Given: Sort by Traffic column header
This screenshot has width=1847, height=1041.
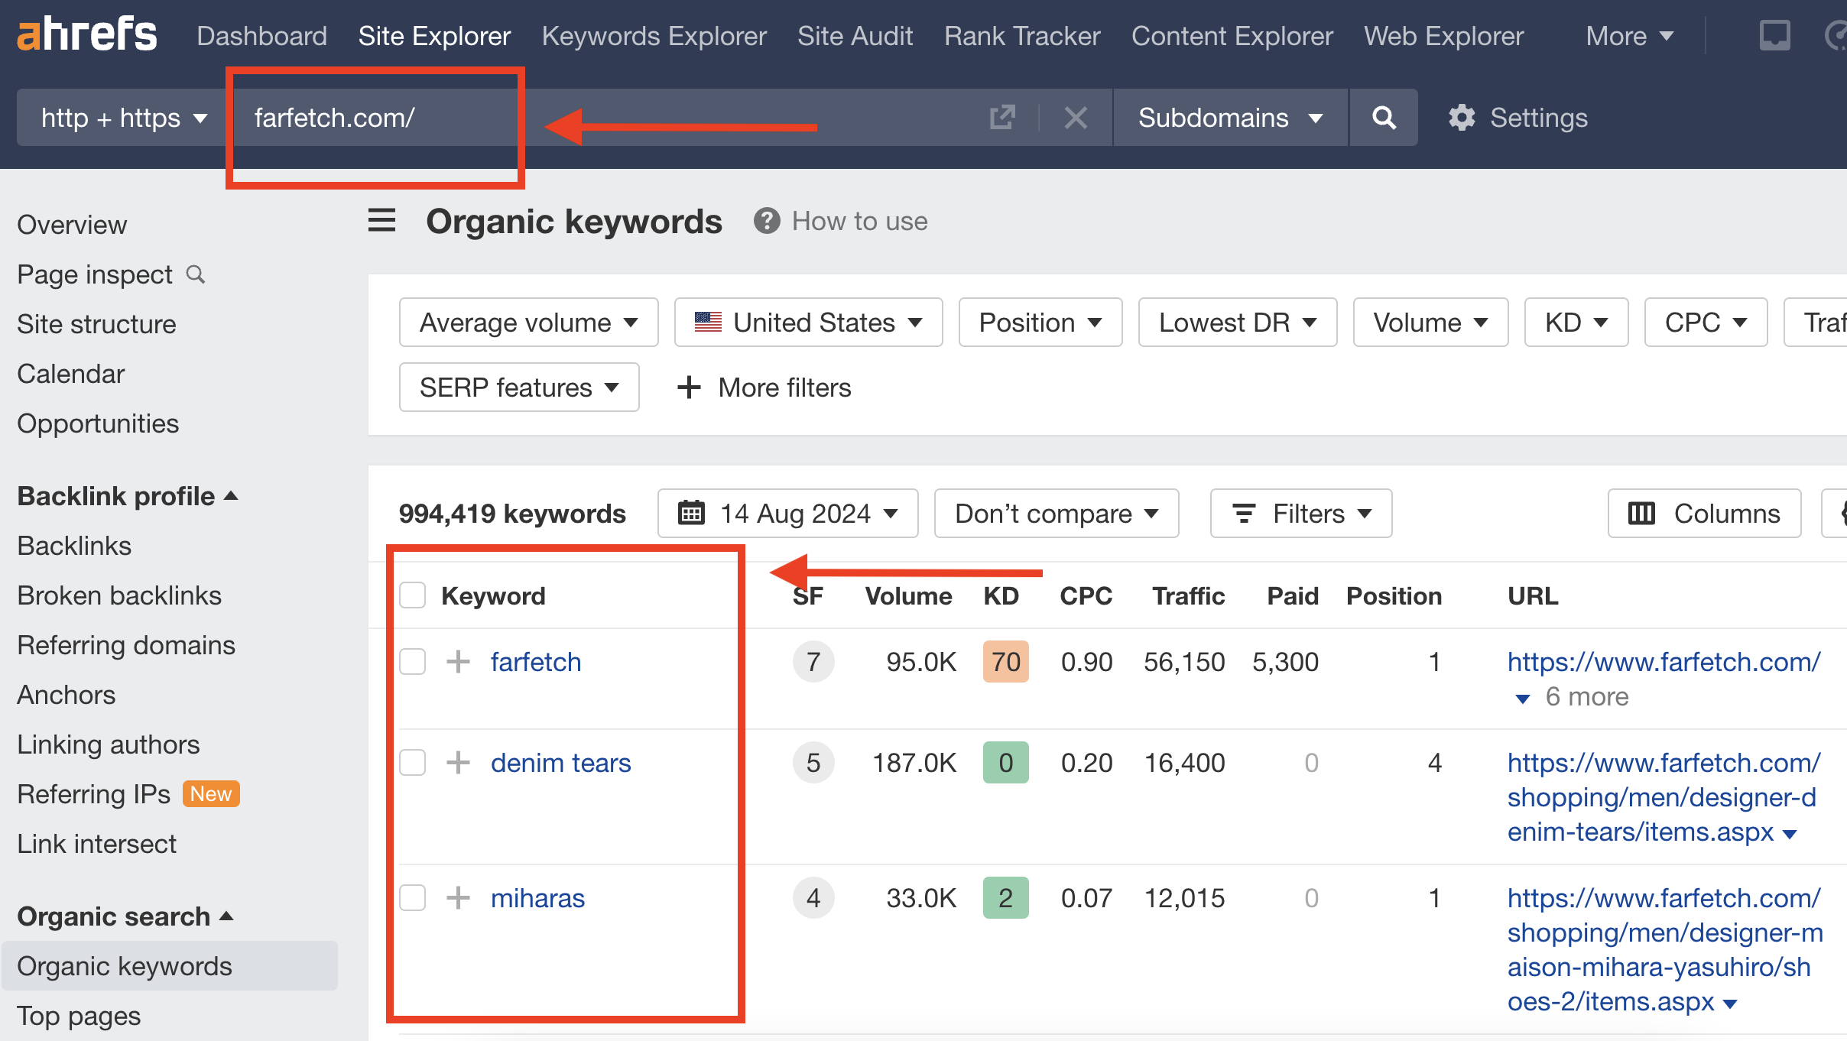Looking at the screenshot, I should click(1188, 595).
